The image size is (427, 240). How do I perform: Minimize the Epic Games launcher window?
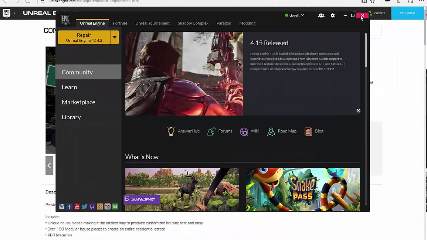(x=345, y=15)
